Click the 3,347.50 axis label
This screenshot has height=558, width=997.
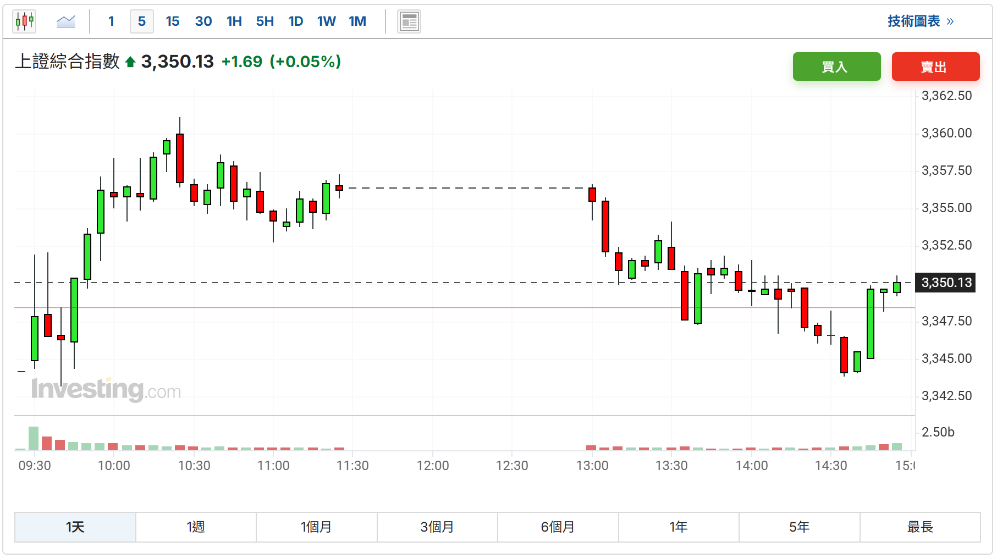(947, 321)
